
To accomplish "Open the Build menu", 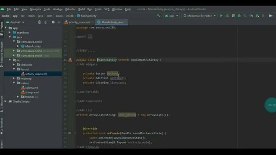I will point(82,9).
